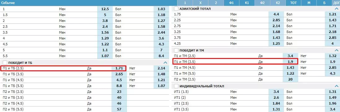Switch to the ДОП header tab
Viewport: 340px width, 112px height.
tap(336, 3)
